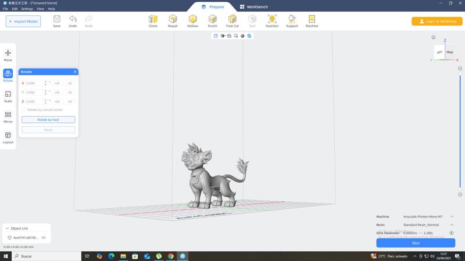465x261 pixels.
Task: Click the gray sphere icon in viewport toolbar
Action: coord(242,36)
